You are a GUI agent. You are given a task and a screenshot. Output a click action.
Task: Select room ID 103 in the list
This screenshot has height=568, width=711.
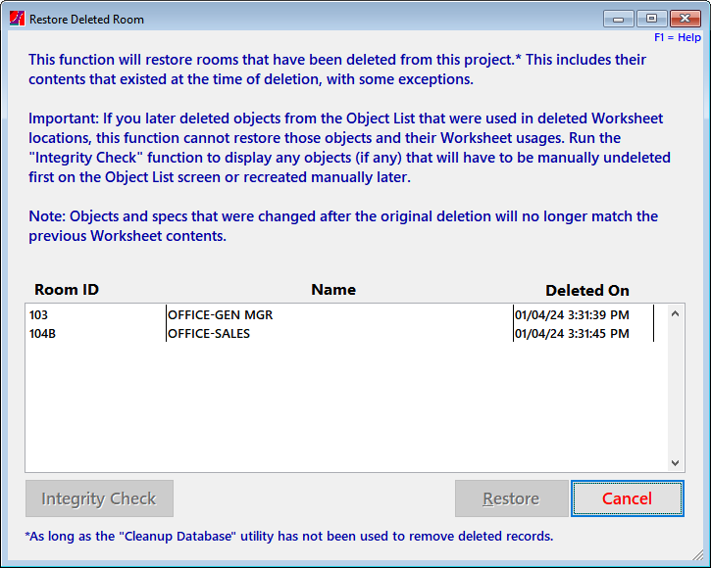click(x=38, y=314)
